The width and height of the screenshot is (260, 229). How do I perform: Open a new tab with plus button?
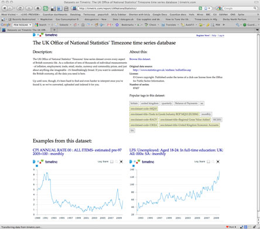(54, 30)
